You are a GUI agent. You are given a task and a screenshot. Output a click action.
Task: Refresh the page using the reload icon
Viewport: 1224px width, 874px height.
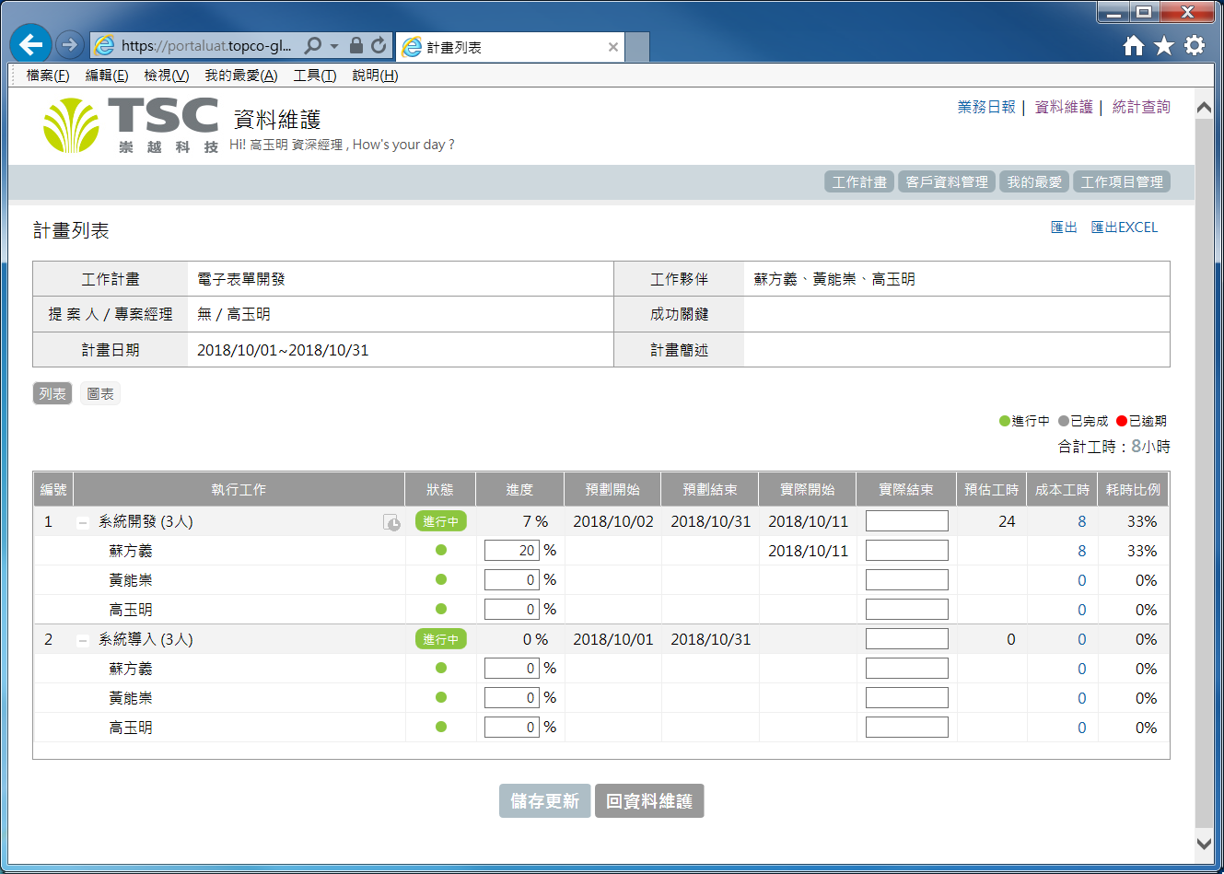(x=379, y=45)
